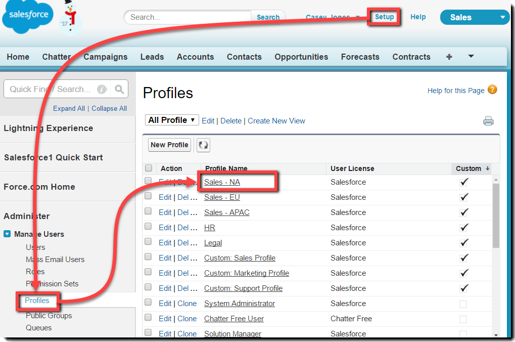The width and height of the screenshot is (515, 342).
Task: Open the orange Help for this Page icon
Action: pyautogui.click(x=492, y=90)
